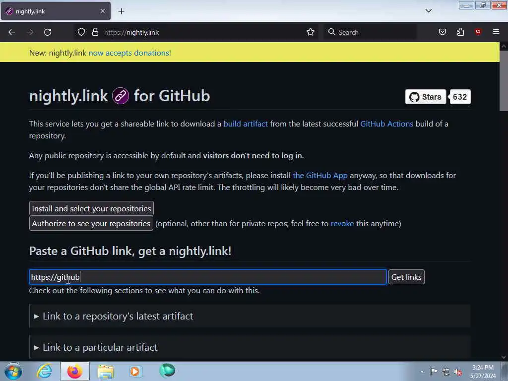The width and height of the screenshot is (508, 381).
Task: Open the 'GitHub Actions' link
Action: [x=386, y=124]
